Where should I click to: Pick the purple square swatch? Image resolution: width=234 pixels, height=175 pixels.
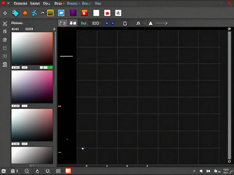click(x=73, y=13)
